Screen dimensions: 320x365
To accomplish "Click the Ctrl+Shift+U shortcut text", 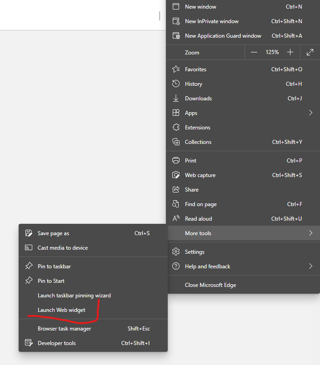I will 287,218.
